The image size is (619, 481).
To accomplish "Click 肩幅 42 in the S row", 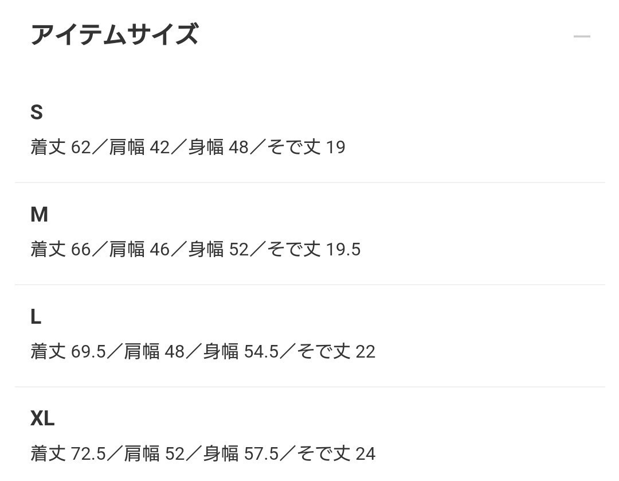I will 139,148.
